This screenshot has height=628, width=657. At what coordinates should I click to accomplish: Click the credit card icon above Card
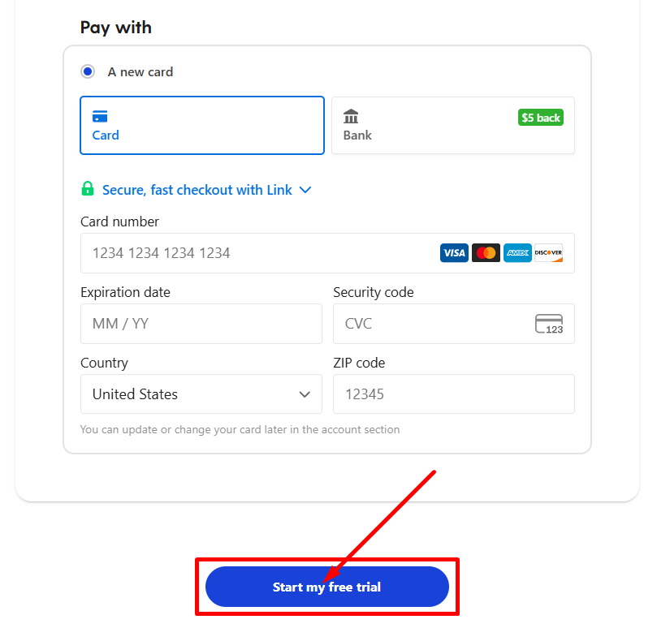coord(100,116)
